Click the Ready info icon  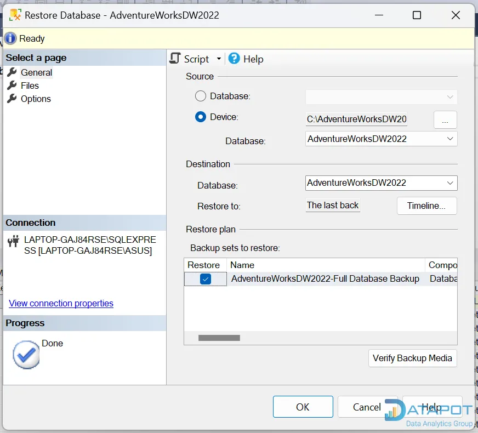click(10, 38)
